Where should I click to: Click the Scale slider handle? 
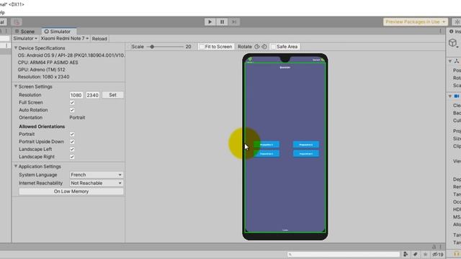152,47
